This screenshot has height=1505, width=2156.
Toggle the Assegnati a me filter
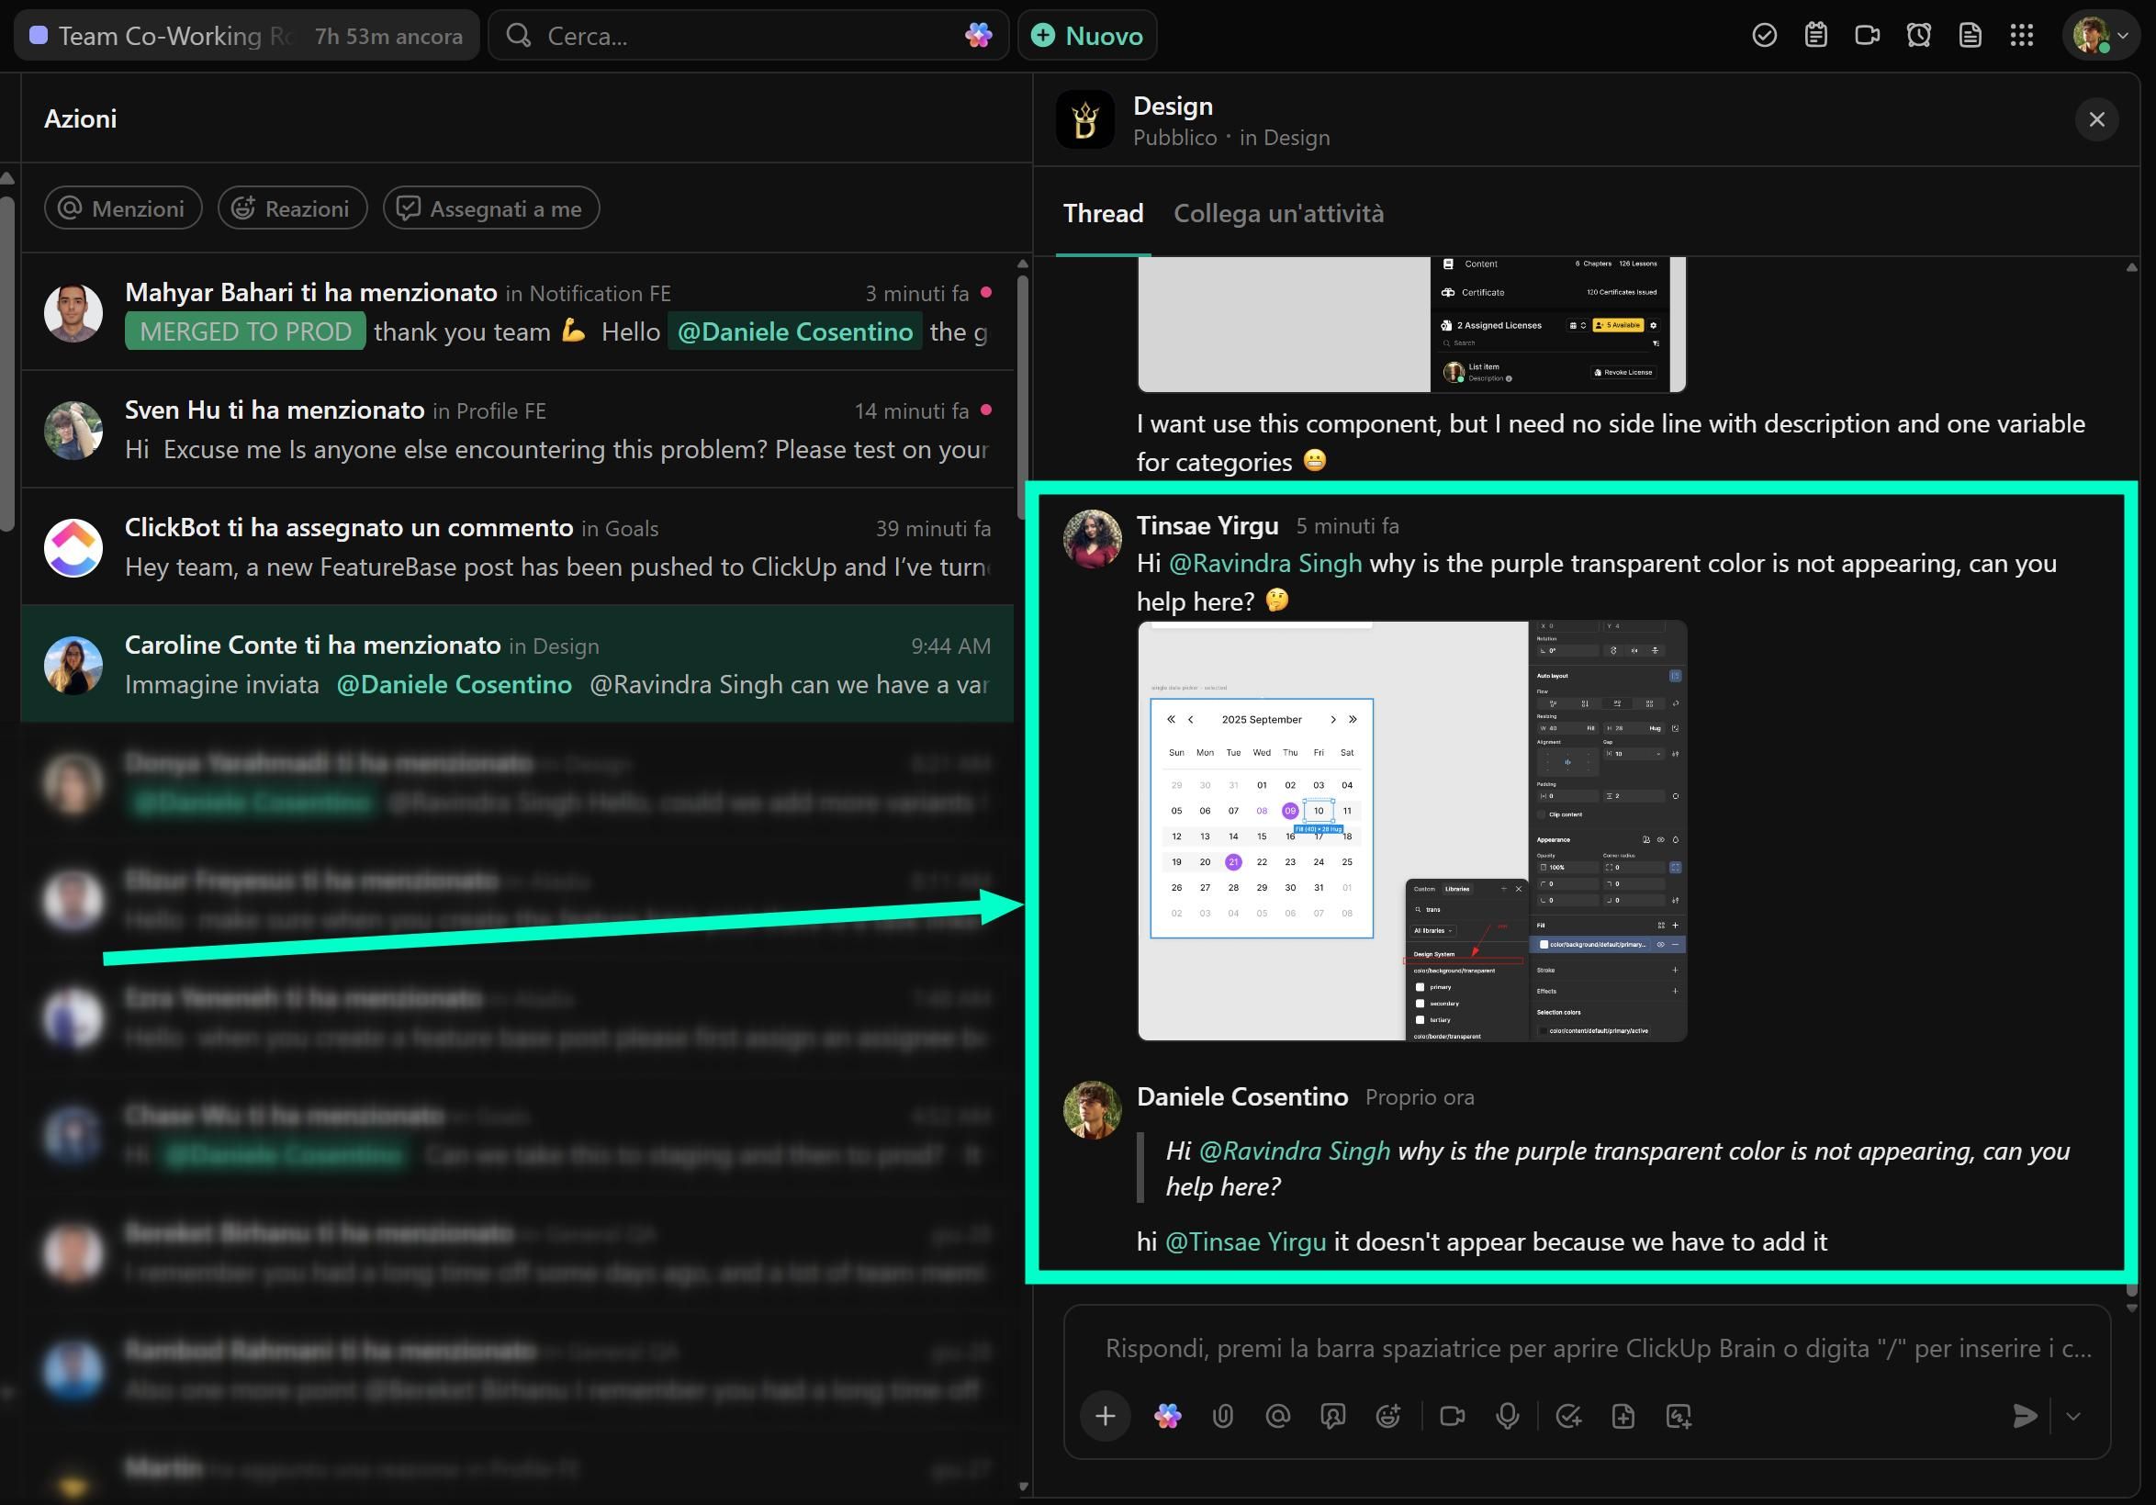pyautogui.click(x=491, y=208)
